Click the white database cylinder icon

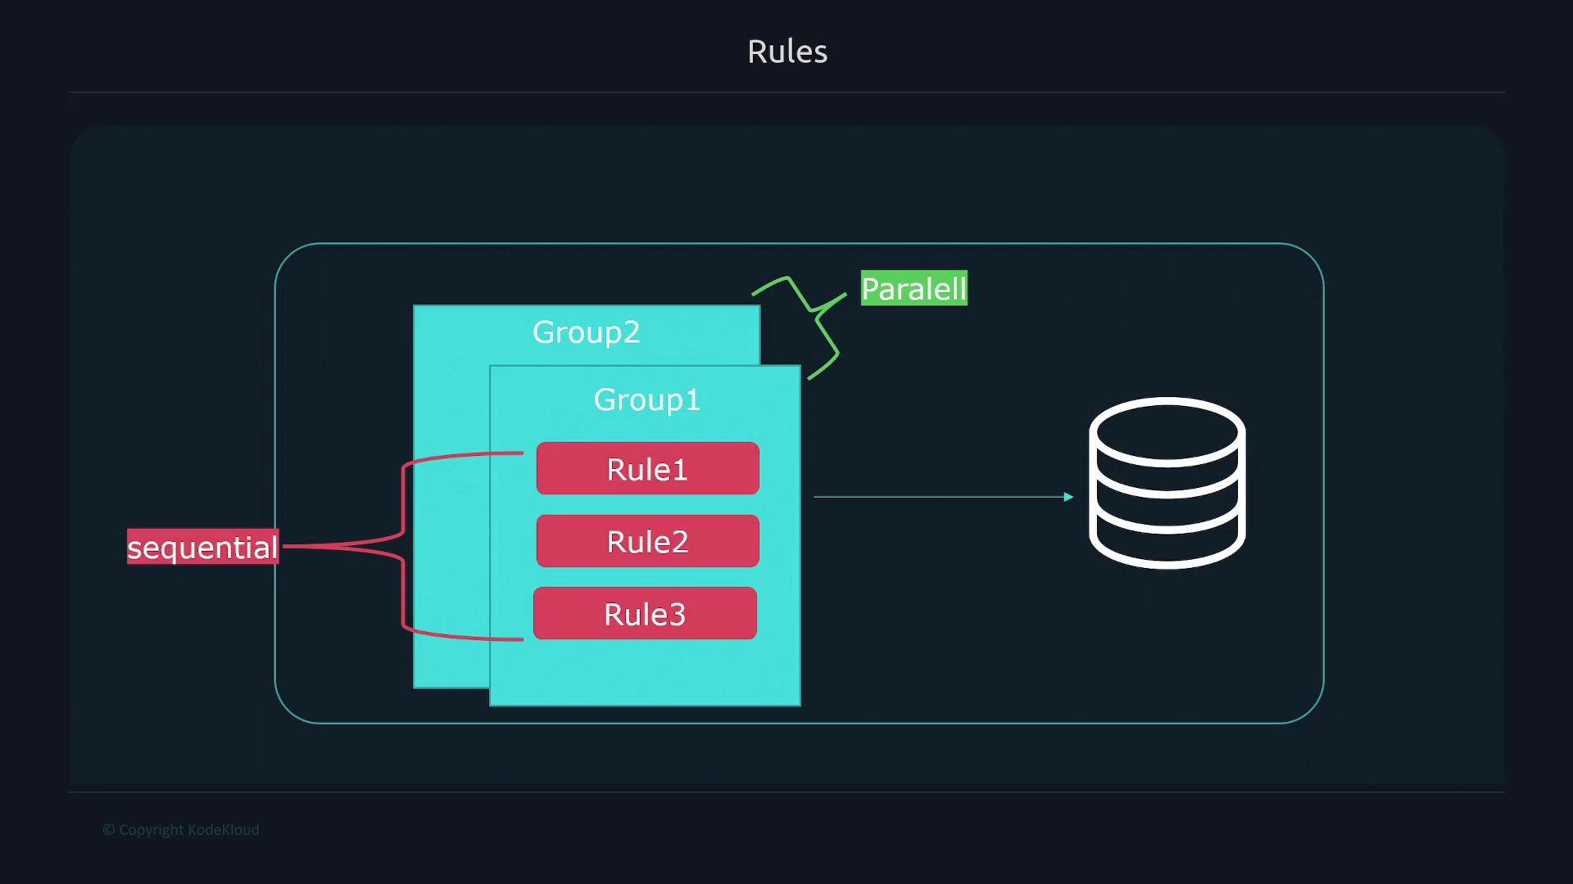[1167, 483]
